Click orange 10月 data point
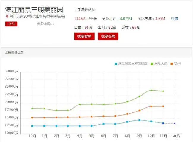 pos(151,106)
